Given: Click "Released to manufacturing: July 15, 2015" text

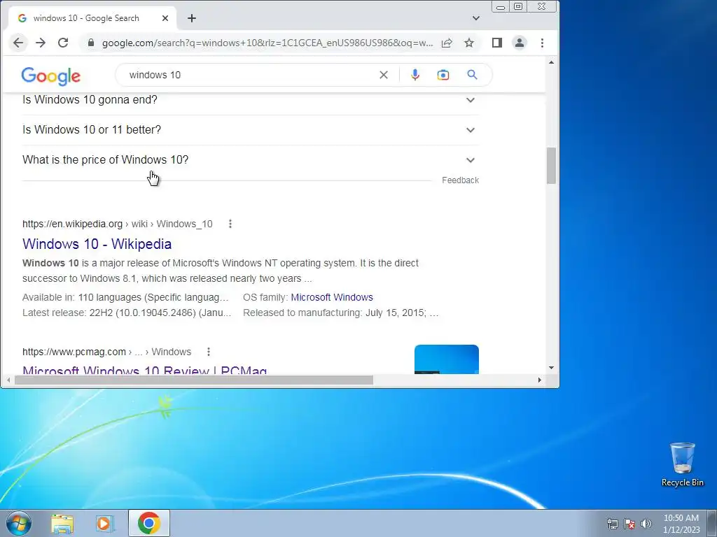Looking at the screenshot, I should point(341,313).
